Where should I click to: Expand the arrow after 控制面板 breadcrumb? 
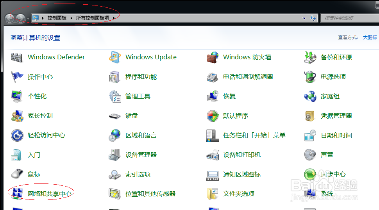point(71,18)
